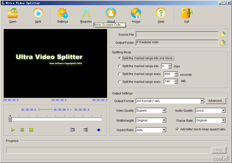The width and height of the screenshot is (232, 163).
Task: Minimize the Ultra Video Splitter window
Action: [220, 3]
